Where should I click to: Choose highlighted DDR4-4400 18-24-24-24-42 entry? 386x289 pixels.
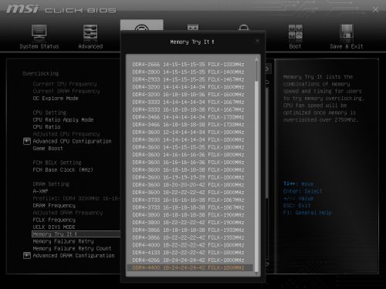point(190,267)
